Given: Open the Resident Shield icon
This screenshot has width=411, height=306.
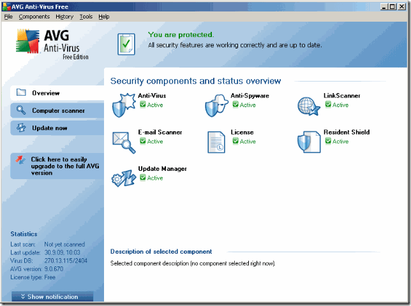Looking at the screenshot, I should [309, 142].
